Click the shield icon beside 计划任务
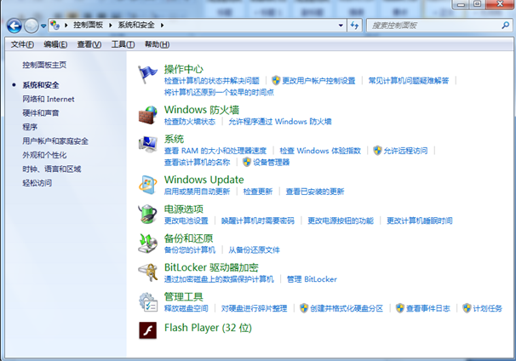Screen dimensions: 516x361 tap(467, 308)
